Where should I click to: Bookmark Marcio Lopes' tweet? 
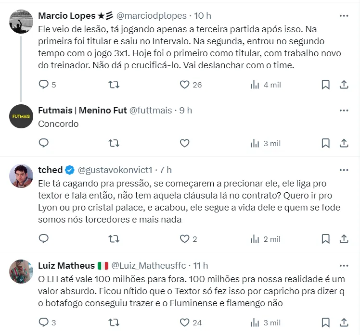[326, 85]
